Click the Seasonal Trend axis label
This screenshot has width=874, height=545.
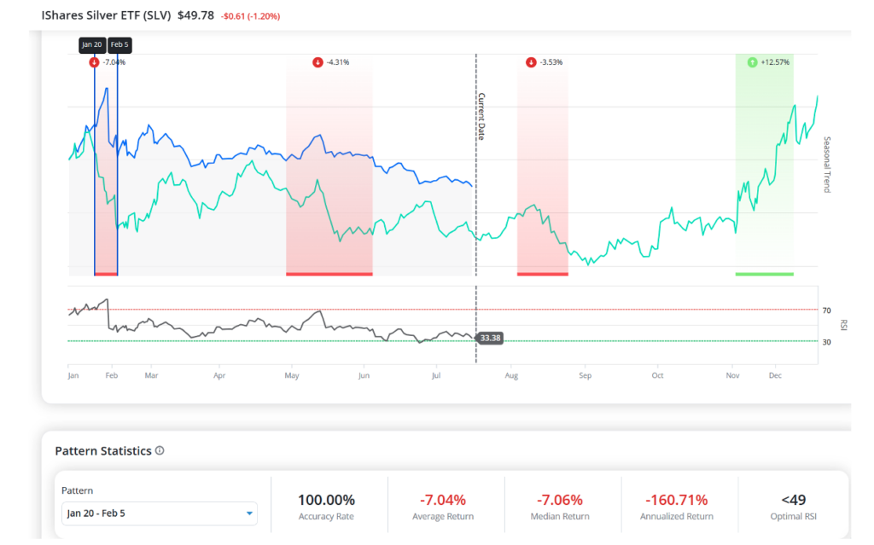827,165
